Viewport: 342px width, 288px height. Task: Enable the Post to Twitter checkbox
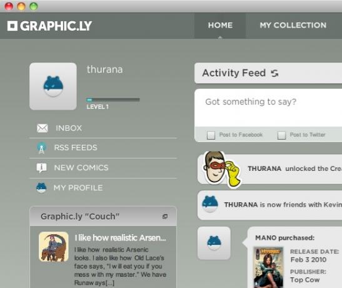coord(281,135)
